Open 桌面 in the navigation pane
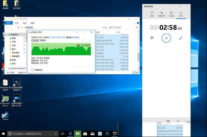 coord(14,38)
